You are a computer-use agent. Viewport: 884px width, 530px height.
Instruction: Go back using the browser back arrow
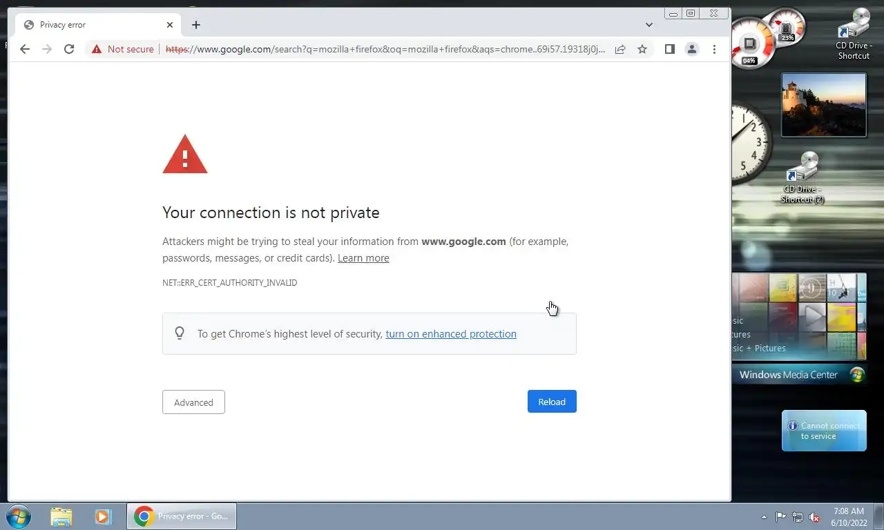click(x=25, y=49)
